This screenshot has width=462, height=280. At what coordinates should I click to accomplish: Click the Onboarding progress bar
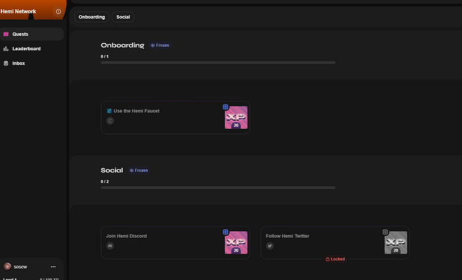218,63
